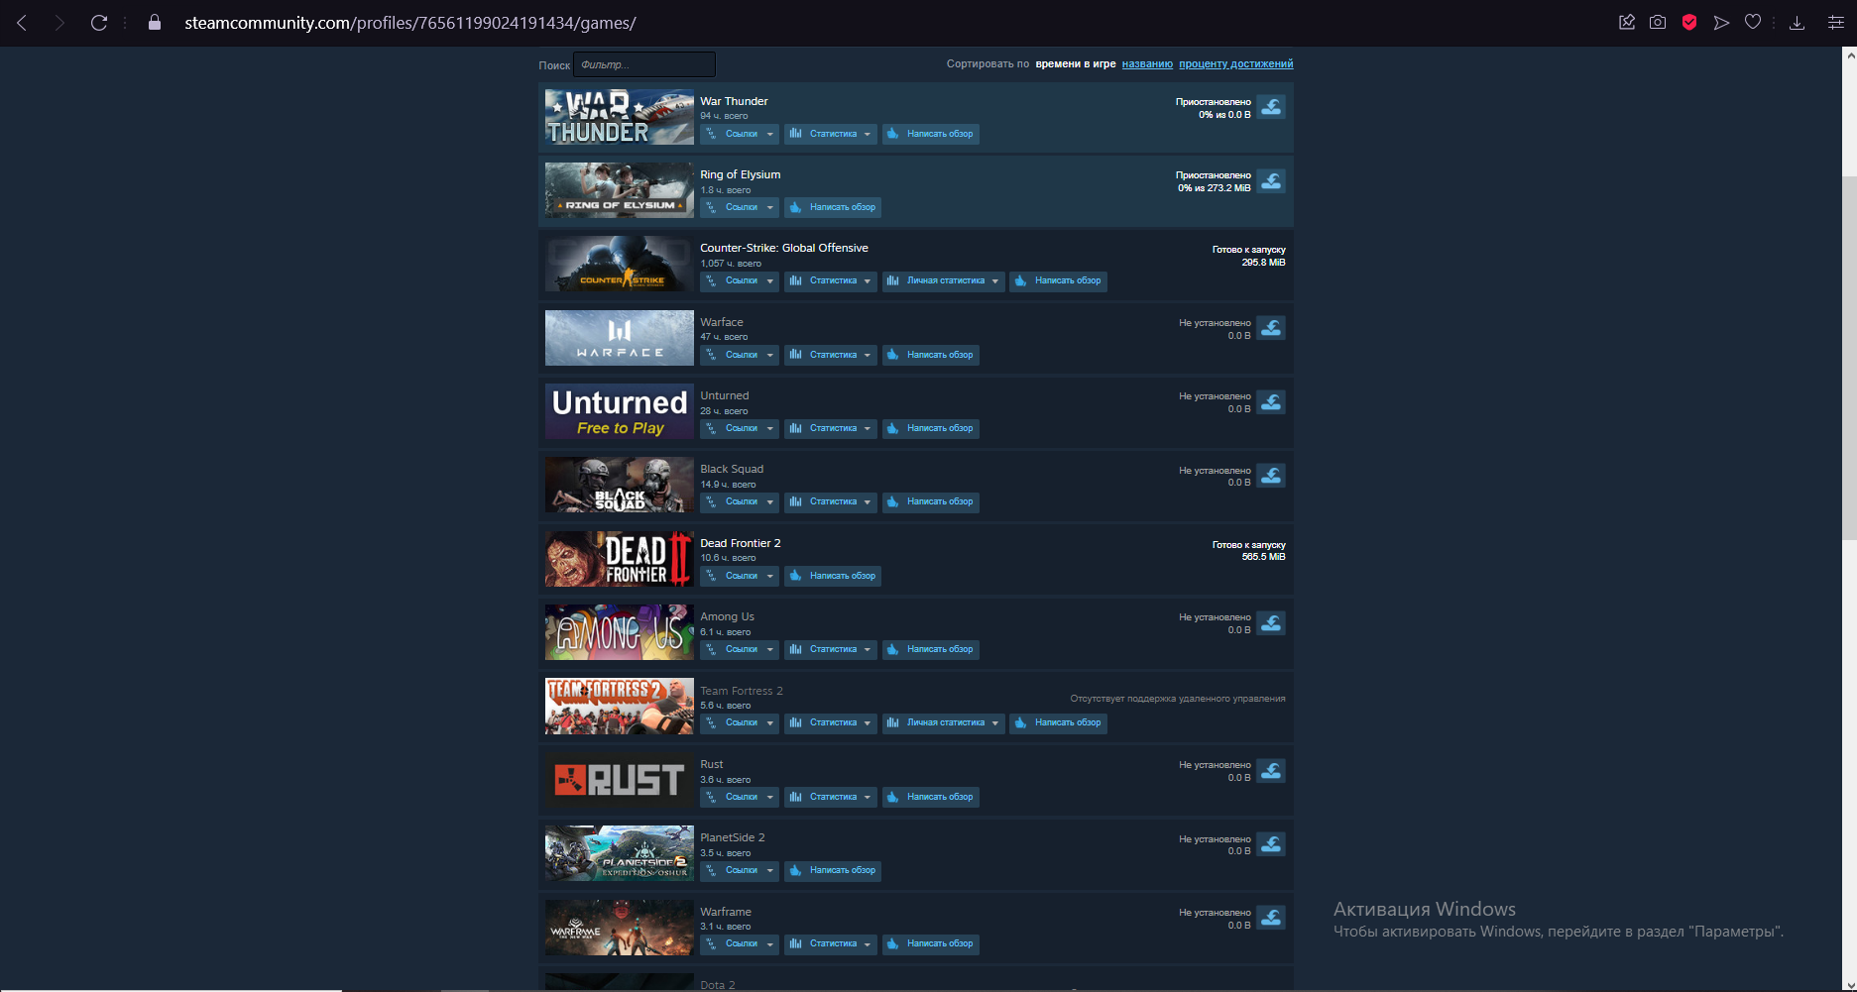Open the Counter-Strike: Global Offensive title link
Screen dimensions: 1857x992
point(784,248)
